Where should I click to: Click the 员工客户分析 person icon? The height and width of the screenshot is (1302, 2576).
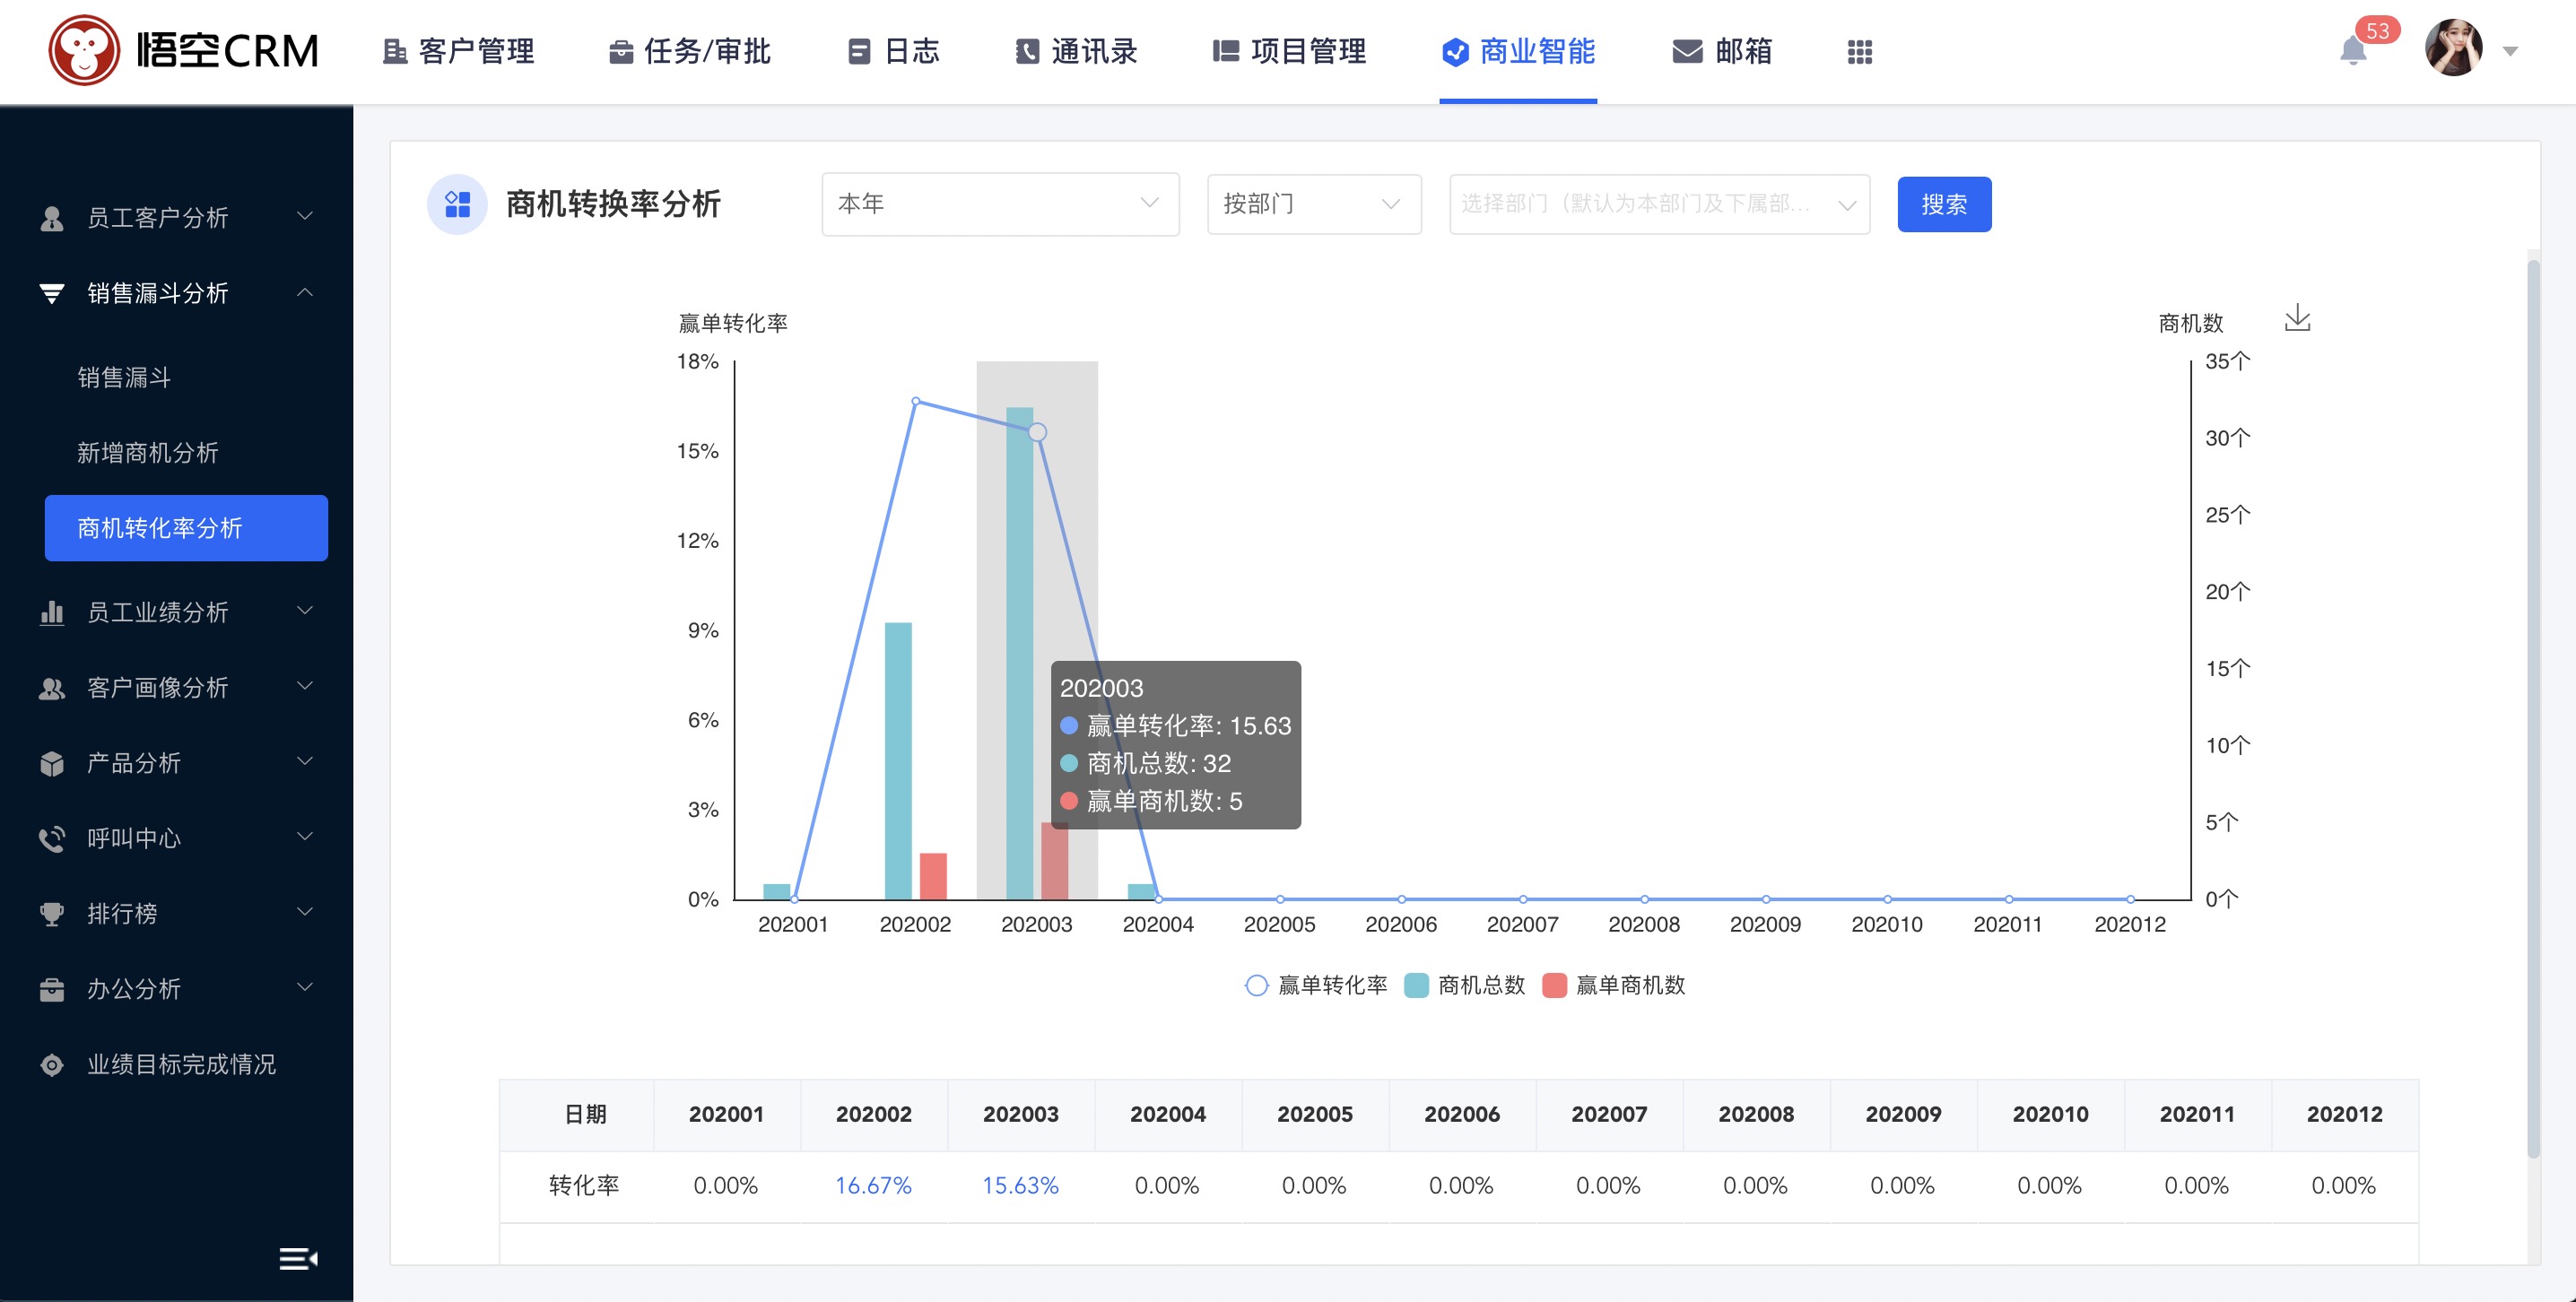(52, 218)
